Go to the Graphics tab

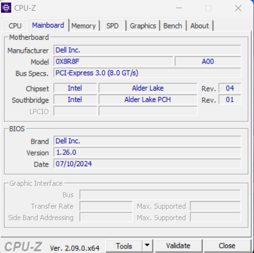(x=143, y=26)
